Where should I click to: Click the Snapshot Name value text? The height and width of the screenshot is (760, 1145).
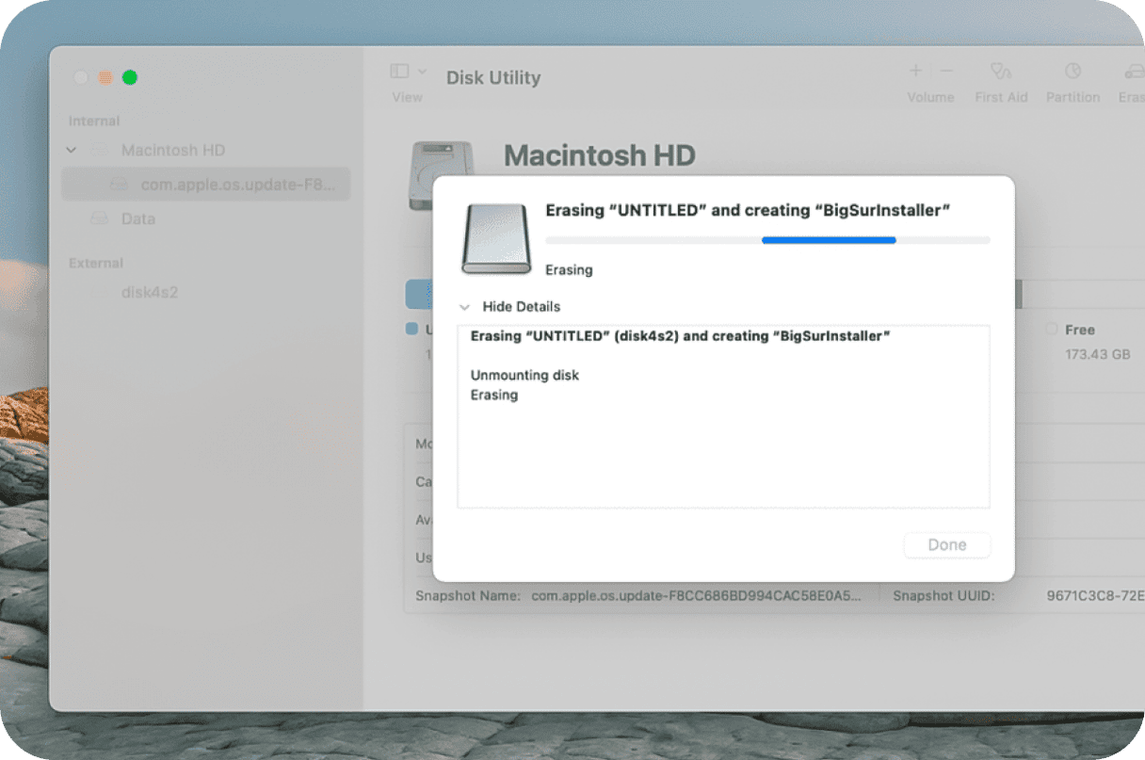tap(696, 595)
